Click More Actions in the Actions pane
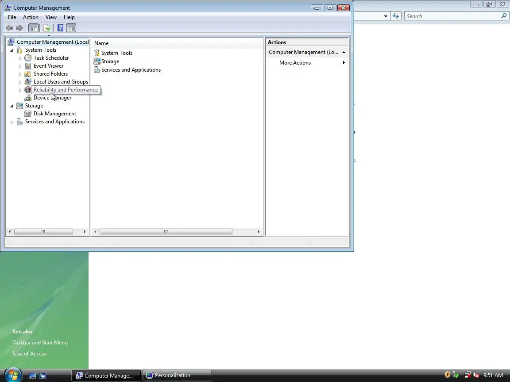 295,63
